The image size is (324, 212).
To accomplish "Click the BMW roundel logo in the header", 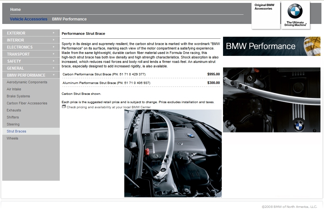I will [x=295, y=12].
